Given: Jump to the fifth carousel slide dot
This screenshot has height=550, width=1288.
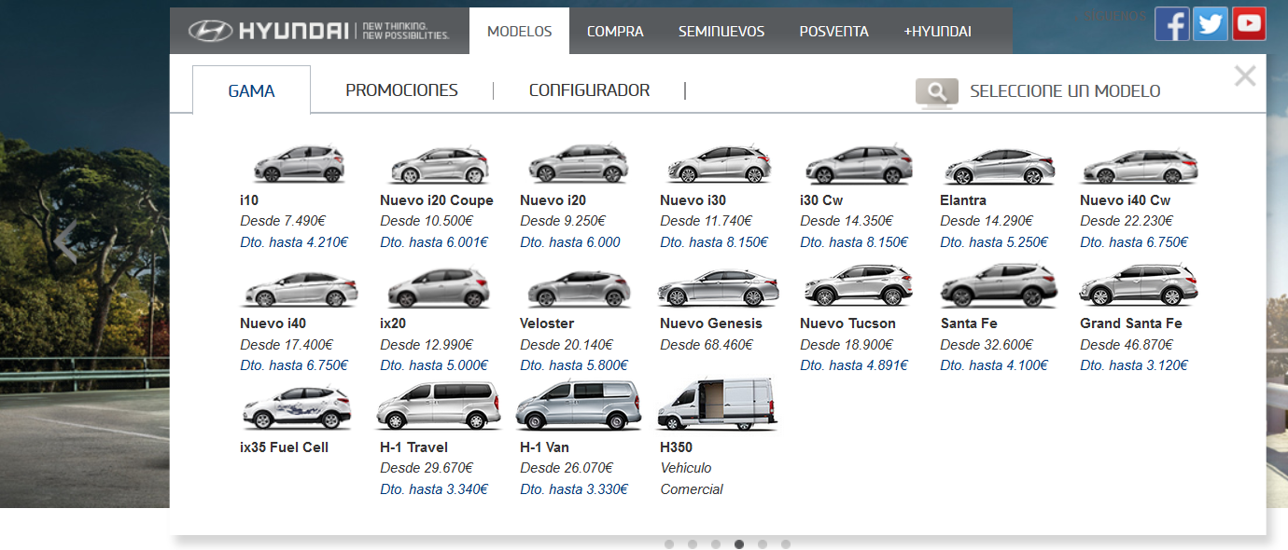Looking at the screenshot, I should coord(763,544).
